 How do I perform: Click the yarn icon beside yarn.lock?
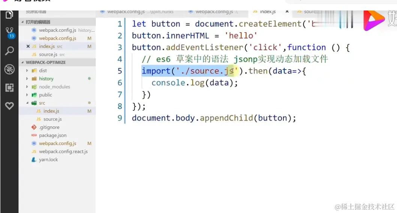(34, 160)
